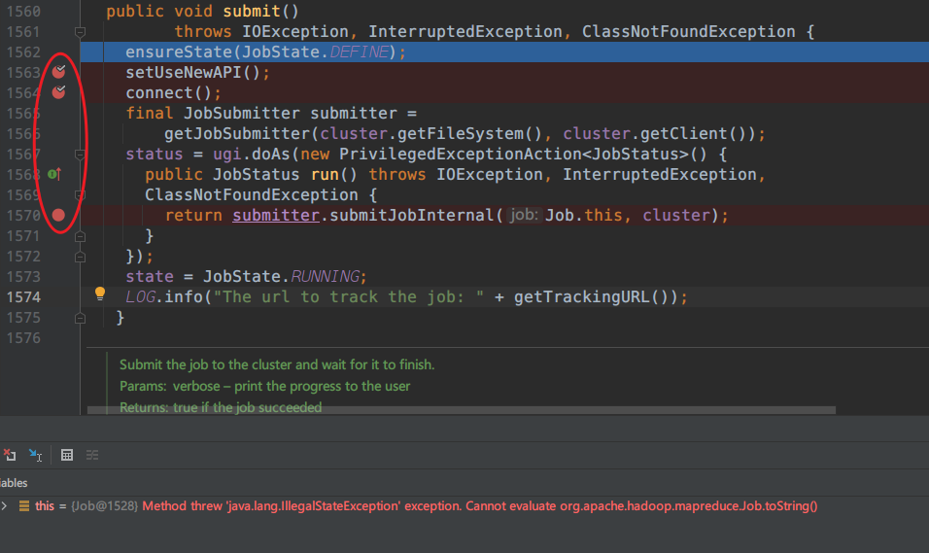Click the 'Submit the job to the cluster' doc line
The image size is (929, 553).
277,364
